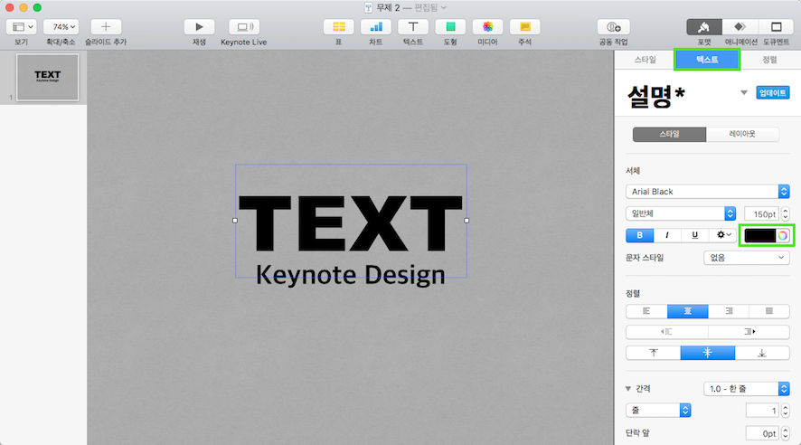Increase text indent
The height and width of the screenshot is (445, 801).
(749, 332)
